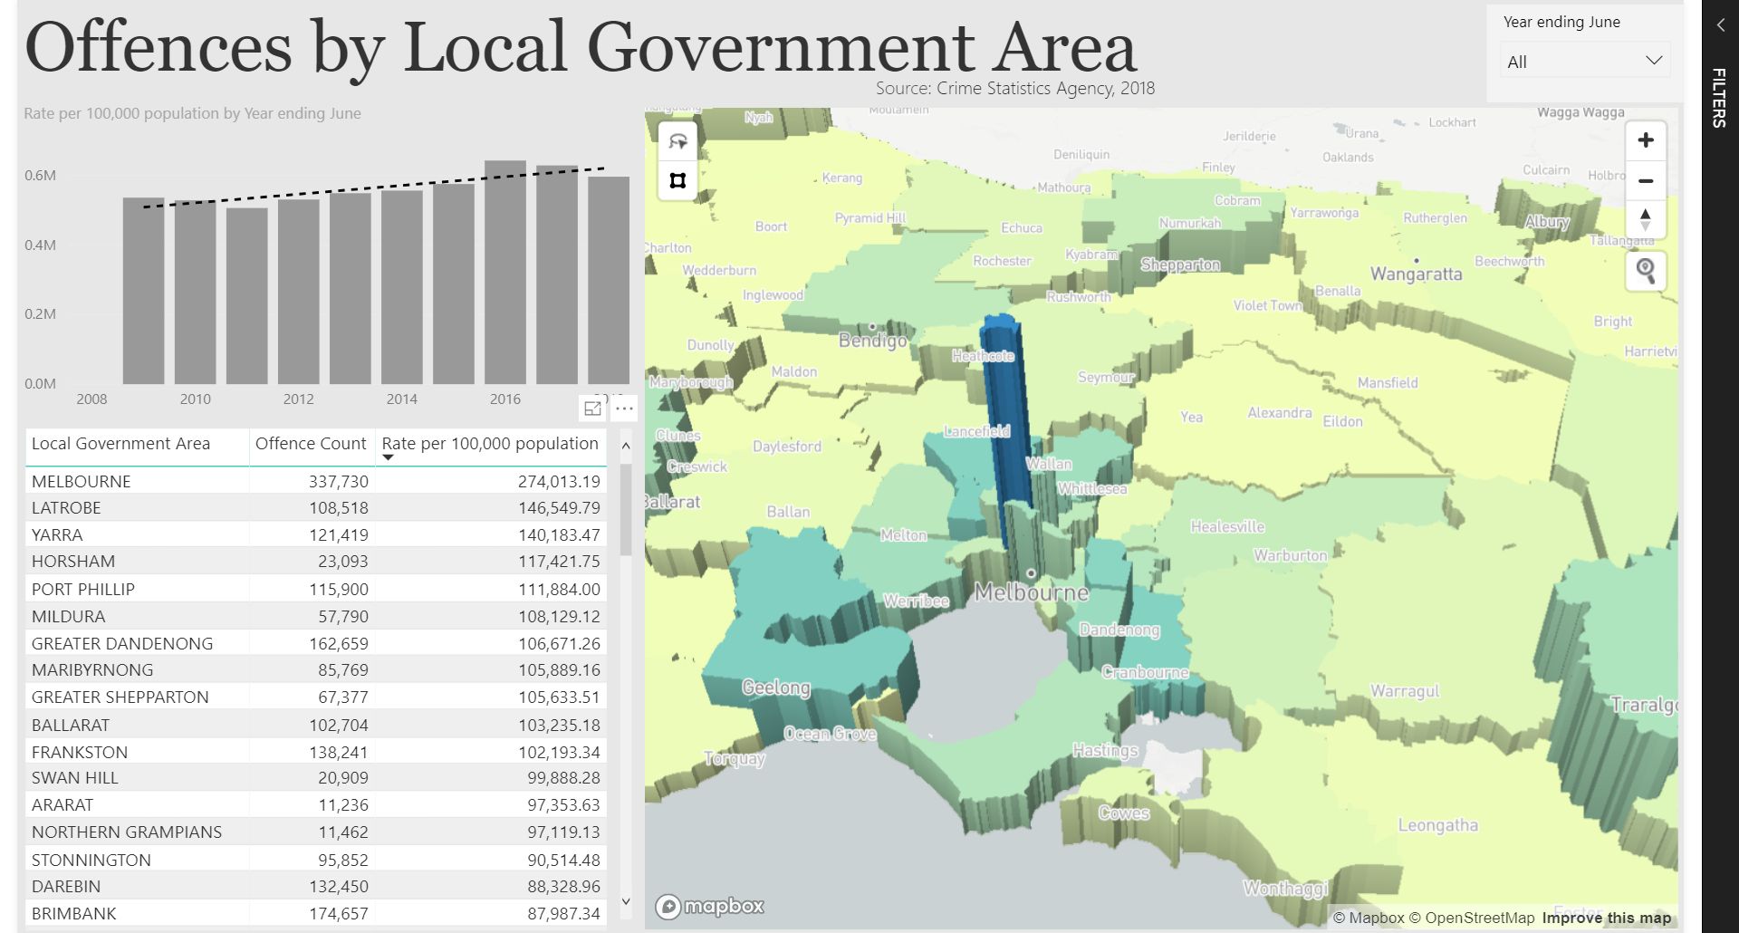The image size is (1739, 933).
Task: Open more options ellipsis for chart
Action: 624,409
